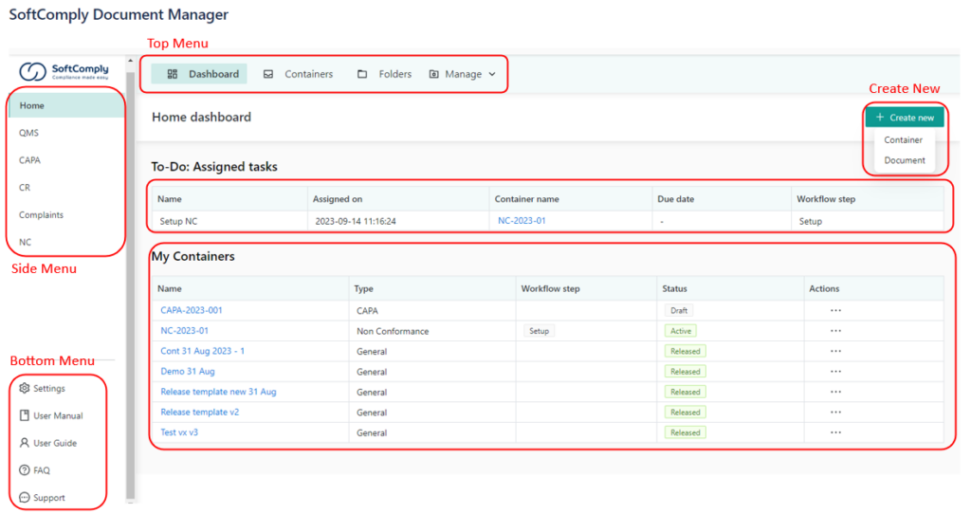The height and width of the screenshot is (514, 971).
Task: Click the Settings gear icon
Action: coord(24,388)
